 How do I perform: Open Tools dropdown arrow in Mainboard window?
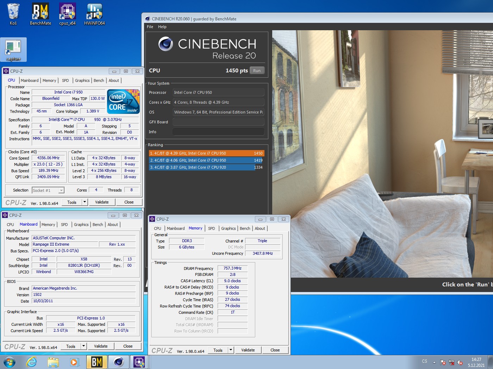83,346
